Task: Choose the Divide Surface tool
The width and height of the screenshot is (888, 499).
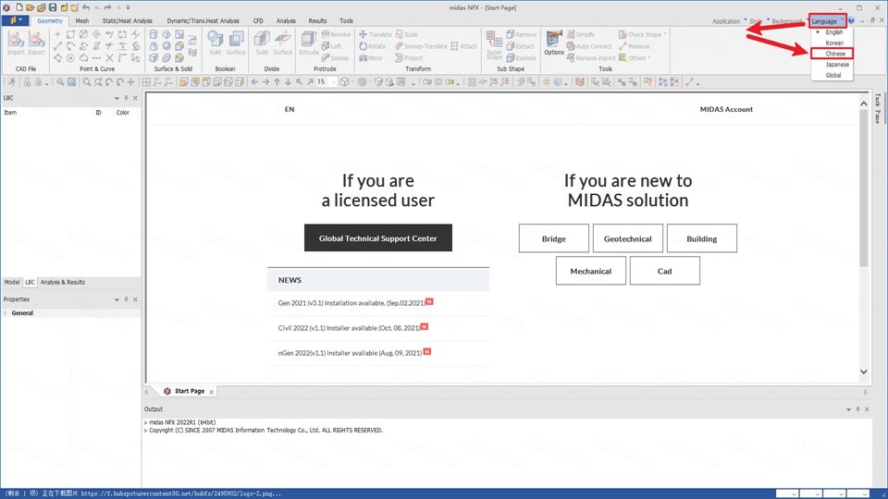Action: point(283,43)
